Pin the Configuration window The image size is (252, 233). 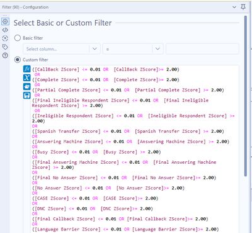pos(243,7)
